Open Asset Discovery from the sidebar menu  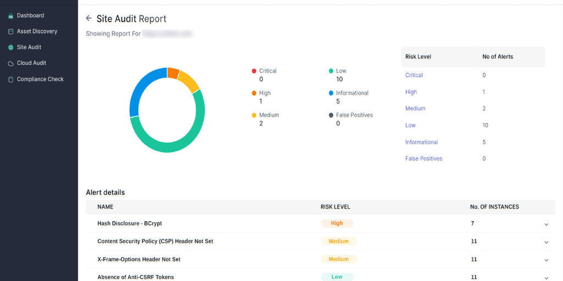click(37, 31)
